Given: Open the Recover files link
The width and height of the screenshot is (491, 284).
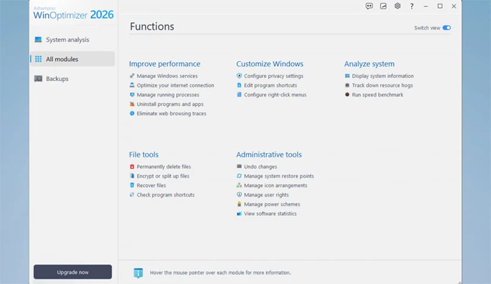Looking at the screenshot, I should coord(152,185).
